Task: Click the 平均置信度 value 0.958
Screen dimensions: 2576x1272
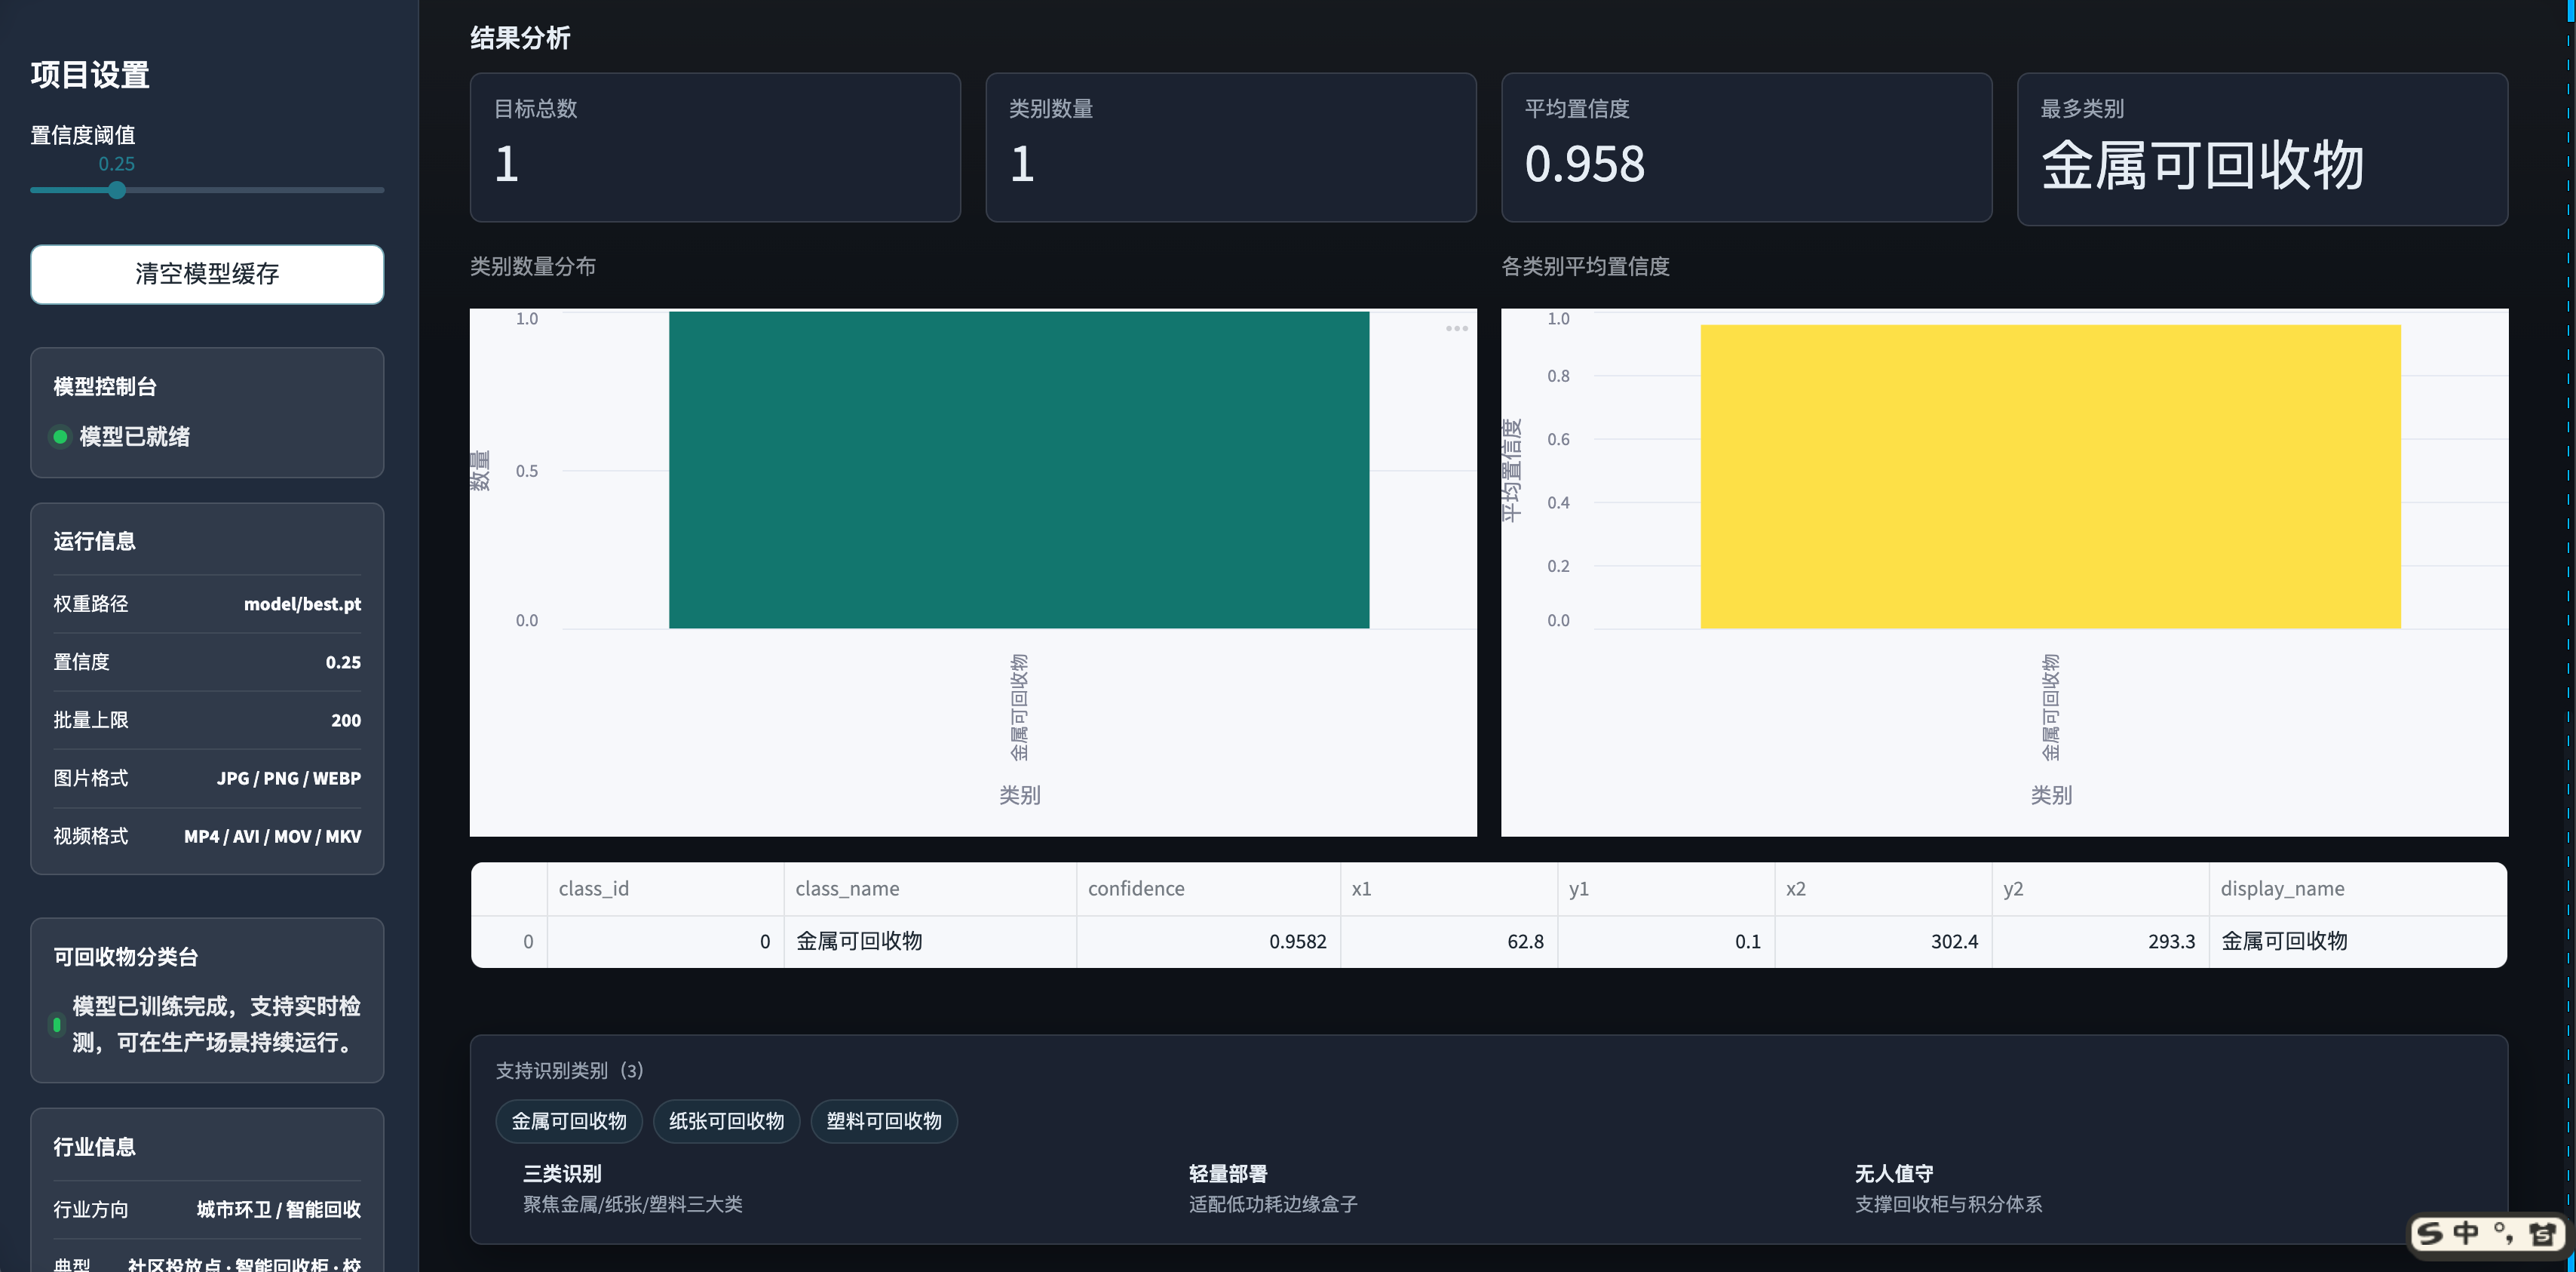Action: 1585,164
